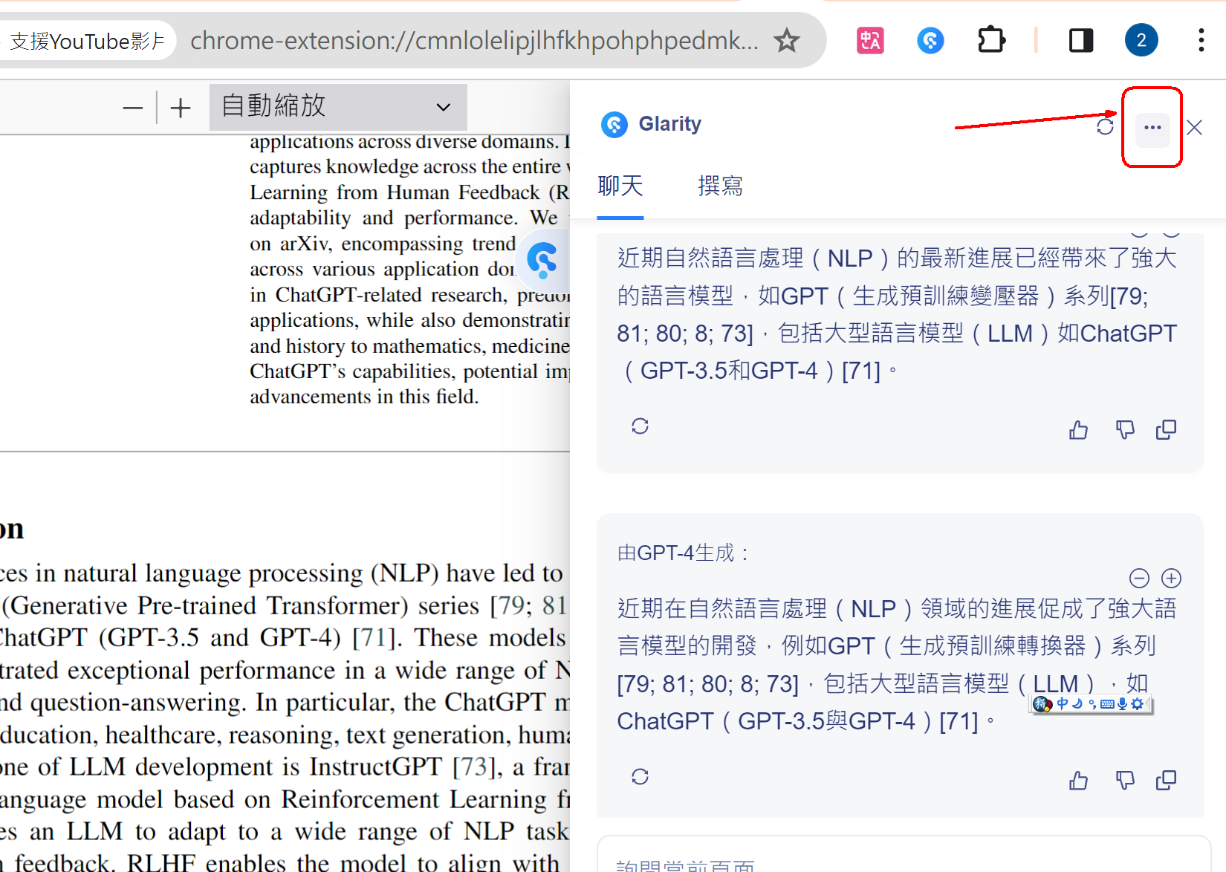Bookmark this page with the star icon

tap(786, 40)
